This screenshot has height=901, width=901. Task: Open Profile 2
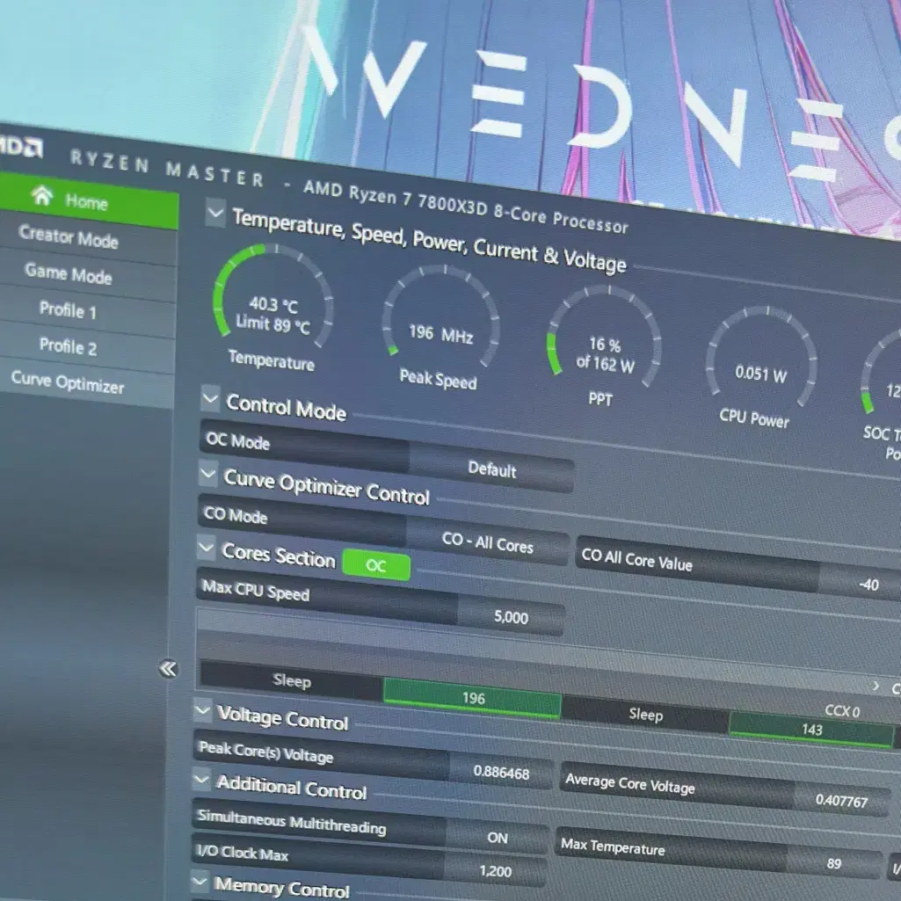[68, 346]
